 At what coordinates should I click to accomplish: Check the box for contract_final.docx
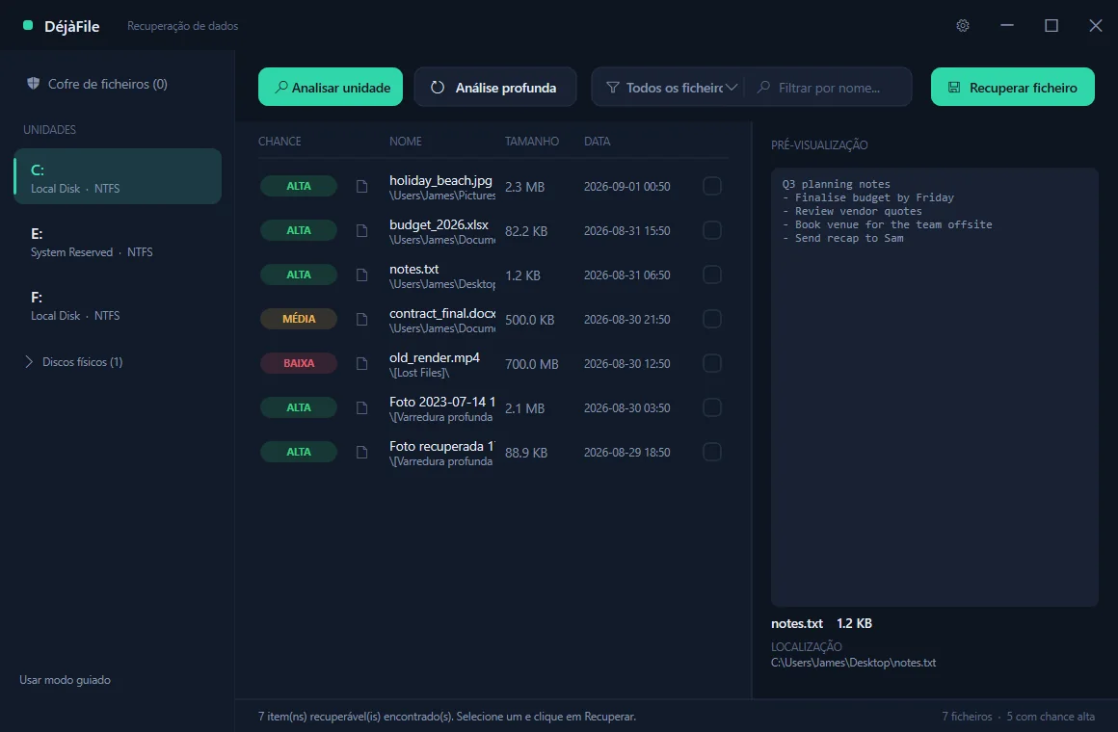tap(711, 319)
